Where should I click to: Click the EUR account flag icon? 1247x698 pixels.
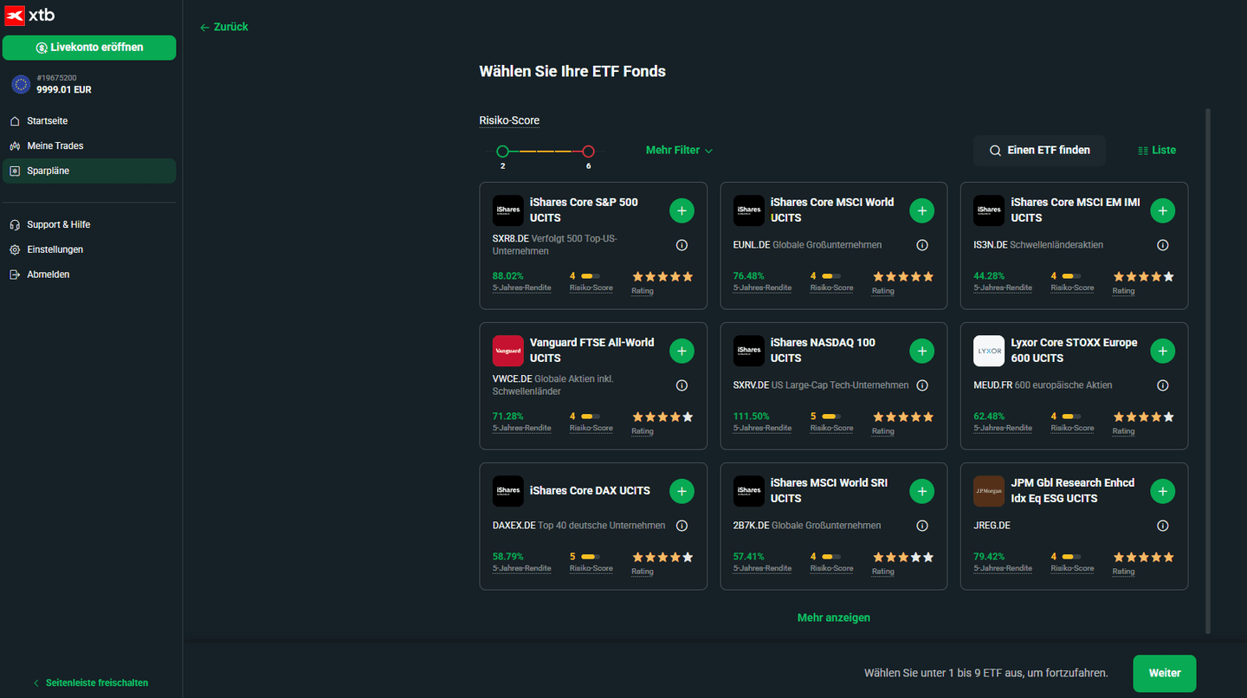[x=21, y=84]
